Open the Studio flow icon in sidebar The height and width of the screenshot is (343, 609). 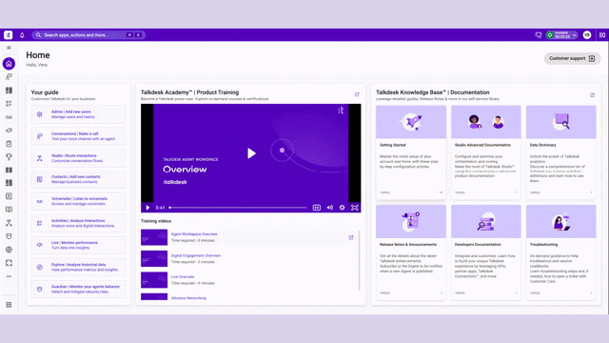click(9, 223)
